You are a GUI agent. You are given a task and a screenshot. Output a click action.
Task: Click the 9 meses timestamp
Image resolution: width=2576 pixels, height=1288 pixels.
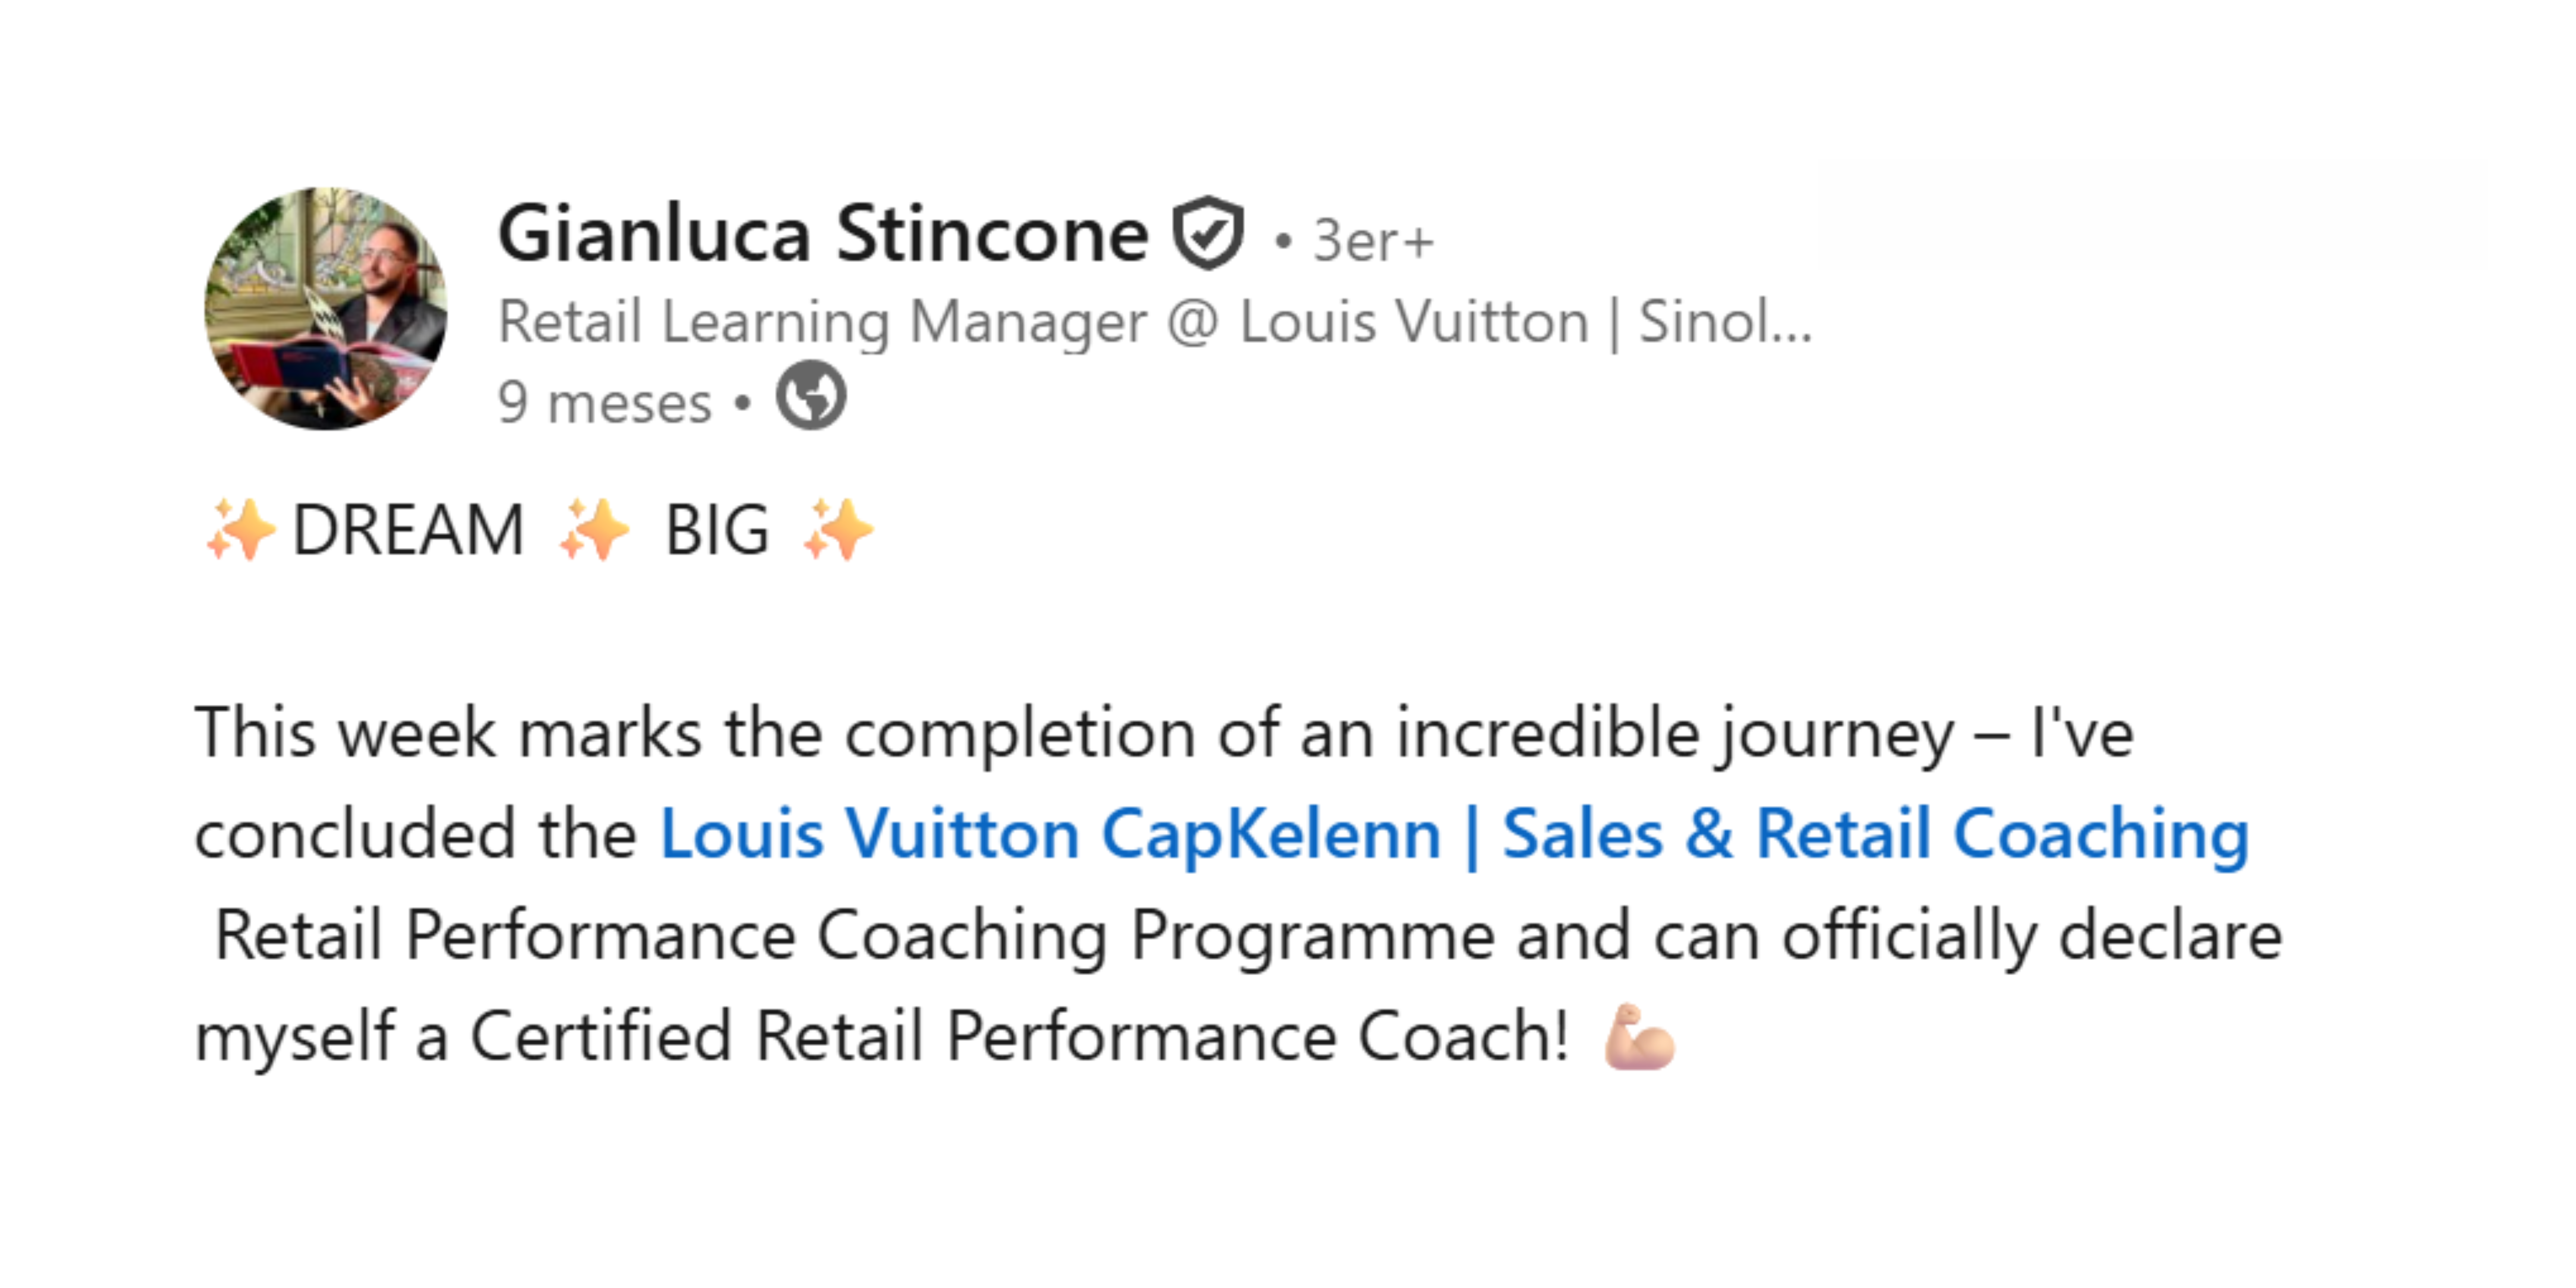[605, 403]
